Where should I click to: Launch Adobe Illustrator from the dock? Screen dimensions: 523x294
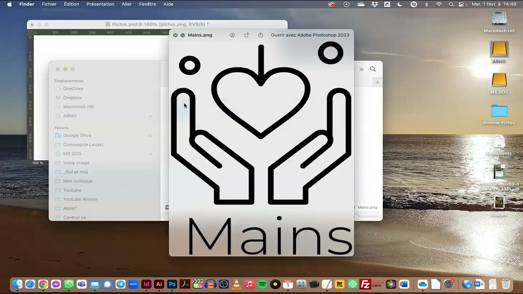pyautogui.click(x=159, y=284)
